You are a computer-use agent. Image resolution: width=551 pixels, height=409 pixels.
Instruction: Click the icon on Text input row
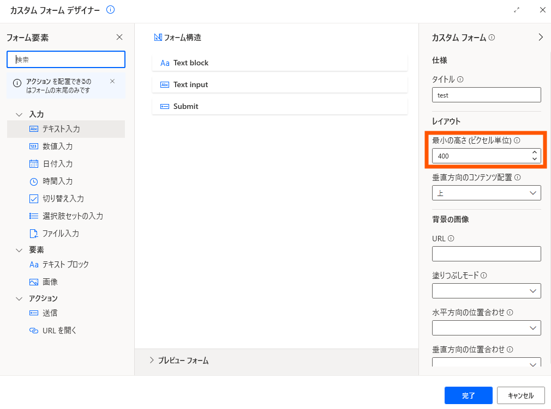[165, 84]
